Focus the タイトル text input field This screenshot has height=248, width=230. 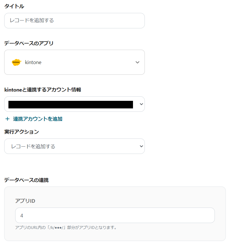point(74,21)
